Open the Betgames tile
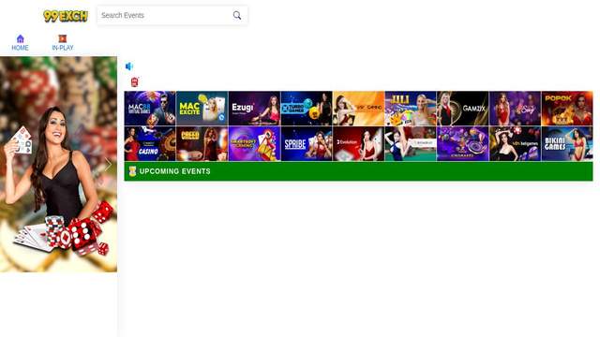The image size is (600, 337). click(x=515, y=143)
